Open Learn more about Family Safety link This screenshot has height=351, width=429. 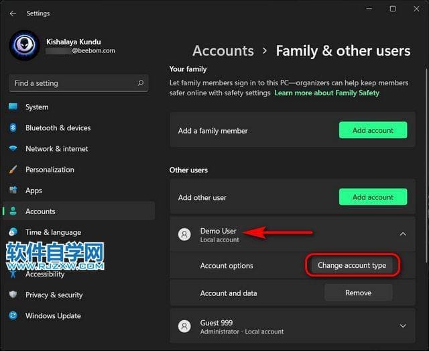[x=326, y=93]
